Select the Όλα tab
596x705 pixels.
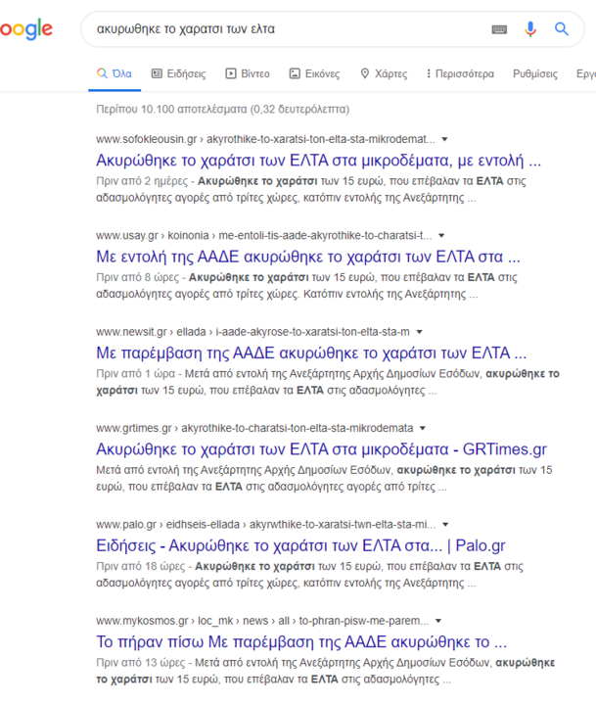pyautogui.click(x=115, y=73)
